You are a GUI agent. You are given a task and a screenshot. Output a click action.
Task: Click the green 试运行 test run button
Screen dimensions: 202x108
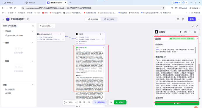pyautogui.click(x=120, y=102)
